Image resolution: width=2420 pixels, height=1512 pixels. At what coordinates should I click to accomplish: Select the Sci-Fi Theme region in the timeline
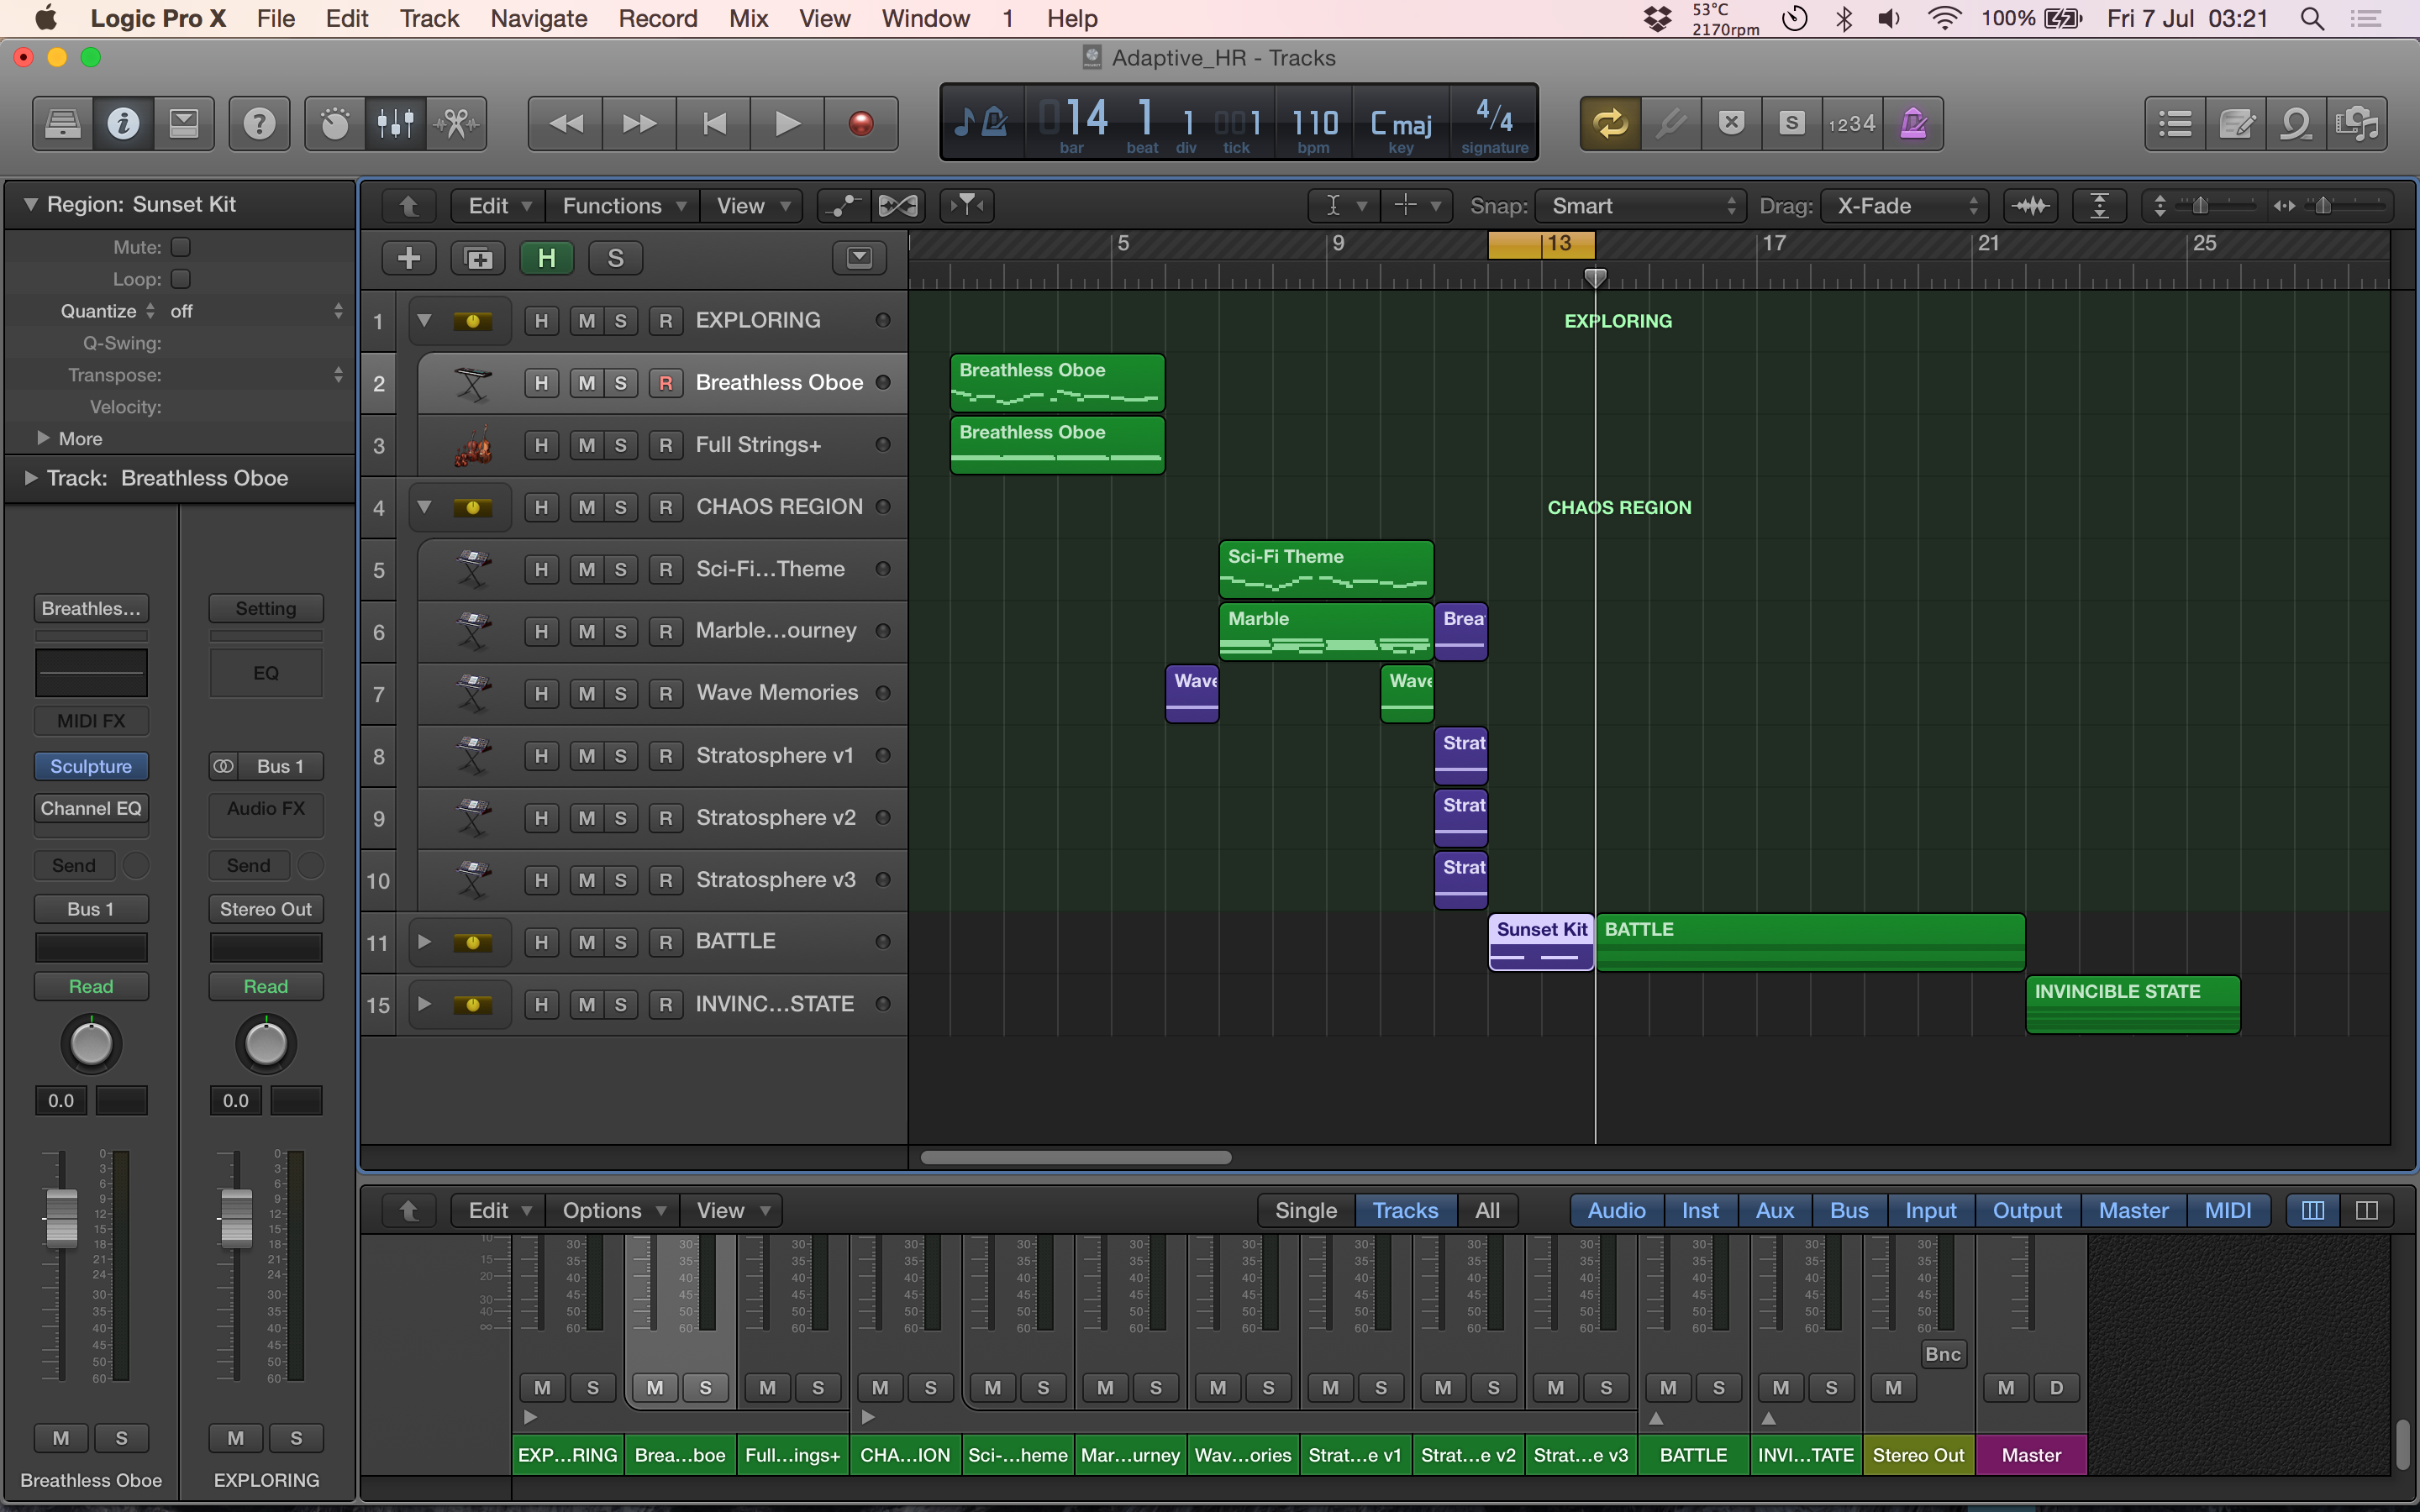[1325, 569]
